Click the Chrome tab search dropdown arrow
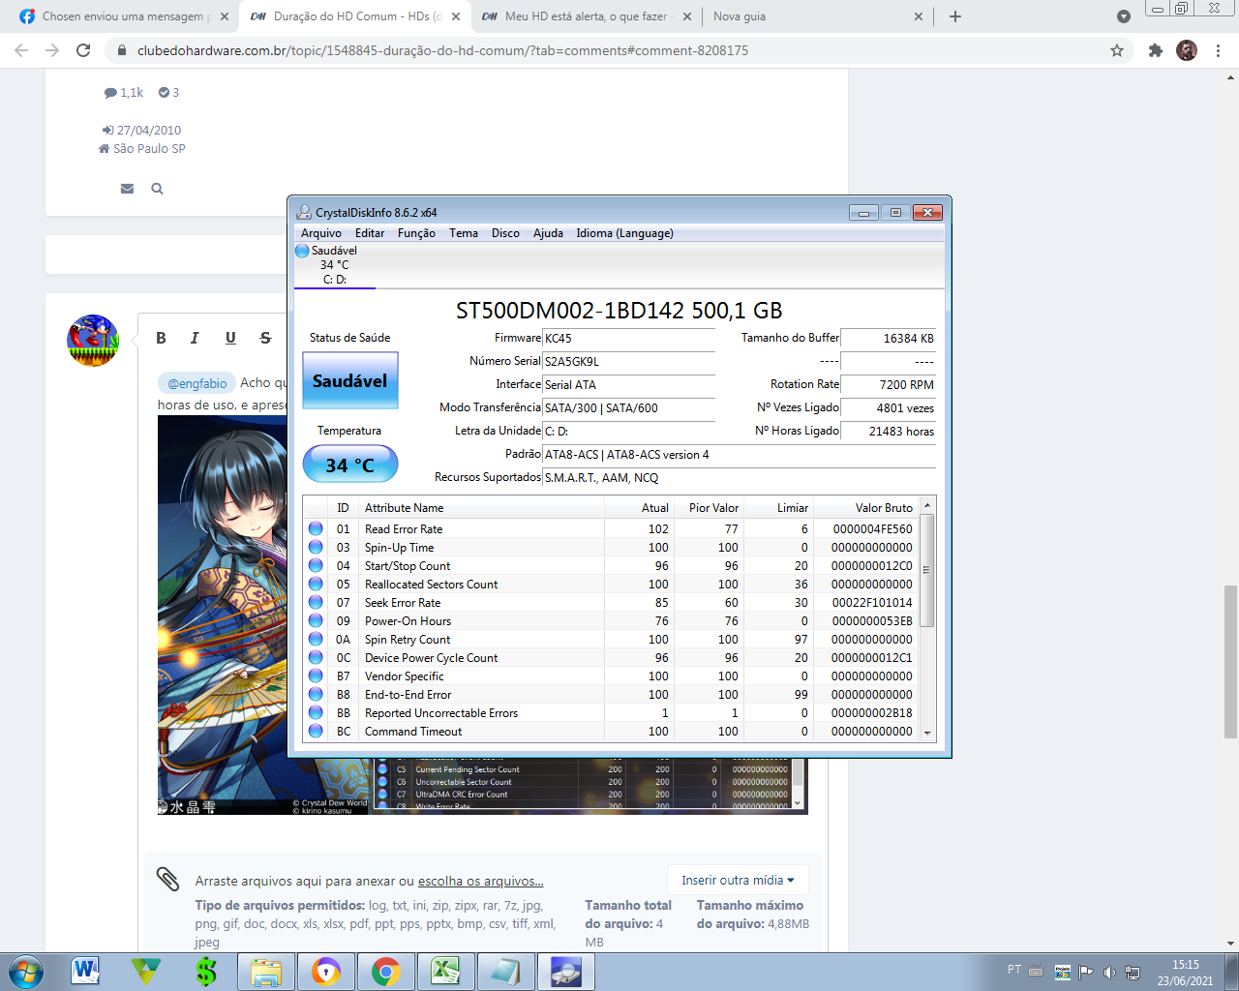 (x=1123, y=16)
